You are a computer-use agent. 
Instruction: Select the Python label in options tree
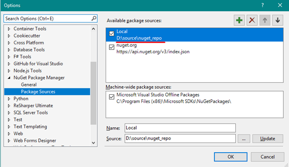(x=21, y=99)
